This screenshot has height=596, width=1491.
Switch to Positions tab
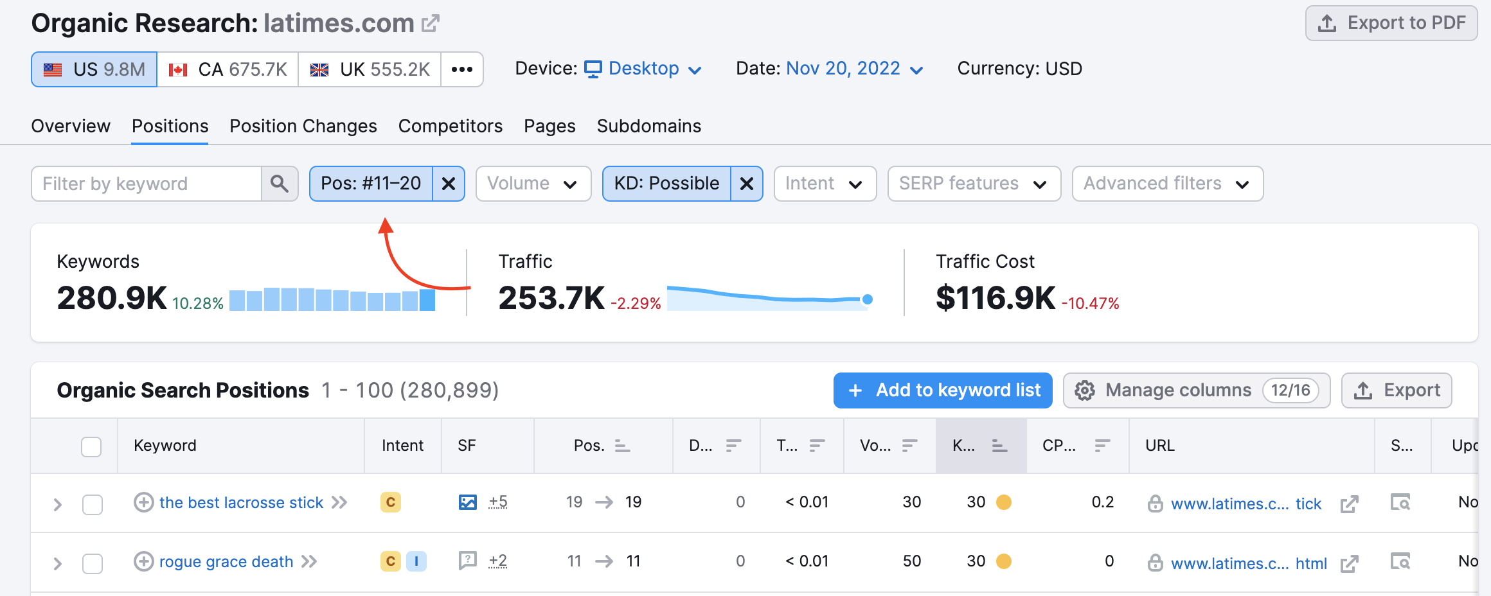[x=170, y=126]
